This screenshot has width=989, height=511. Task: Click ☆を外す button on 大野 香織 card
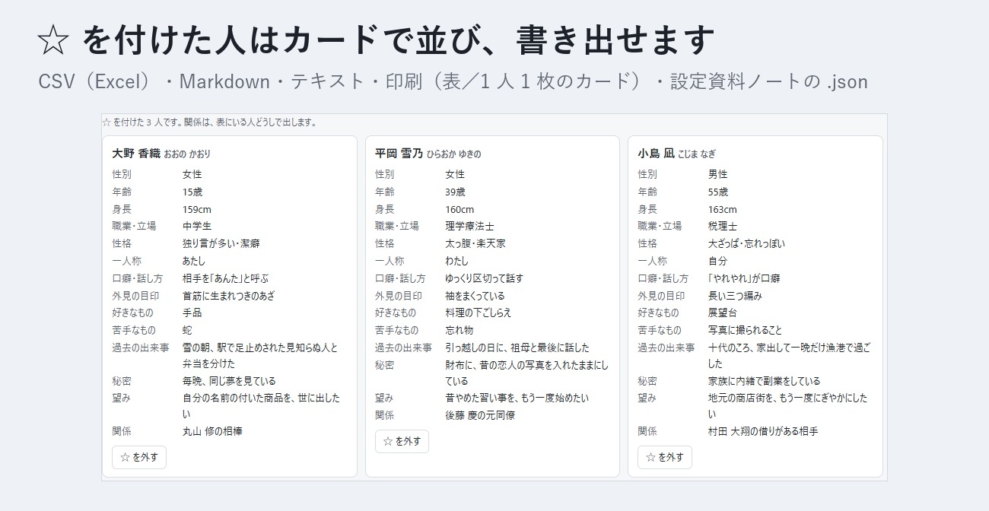(139, 457)
